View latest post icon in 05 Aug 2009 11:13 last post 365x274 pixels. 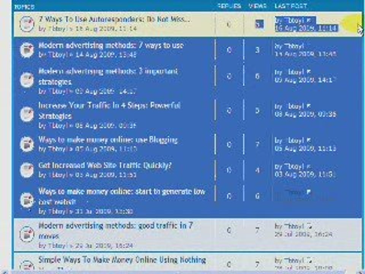309,140
